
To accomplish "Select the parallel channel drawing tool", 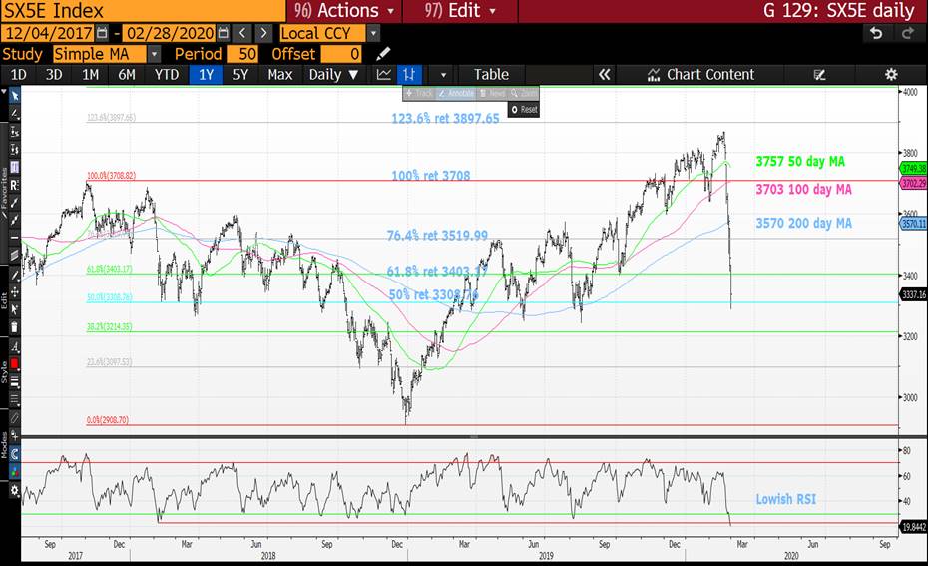I will 15,256.
